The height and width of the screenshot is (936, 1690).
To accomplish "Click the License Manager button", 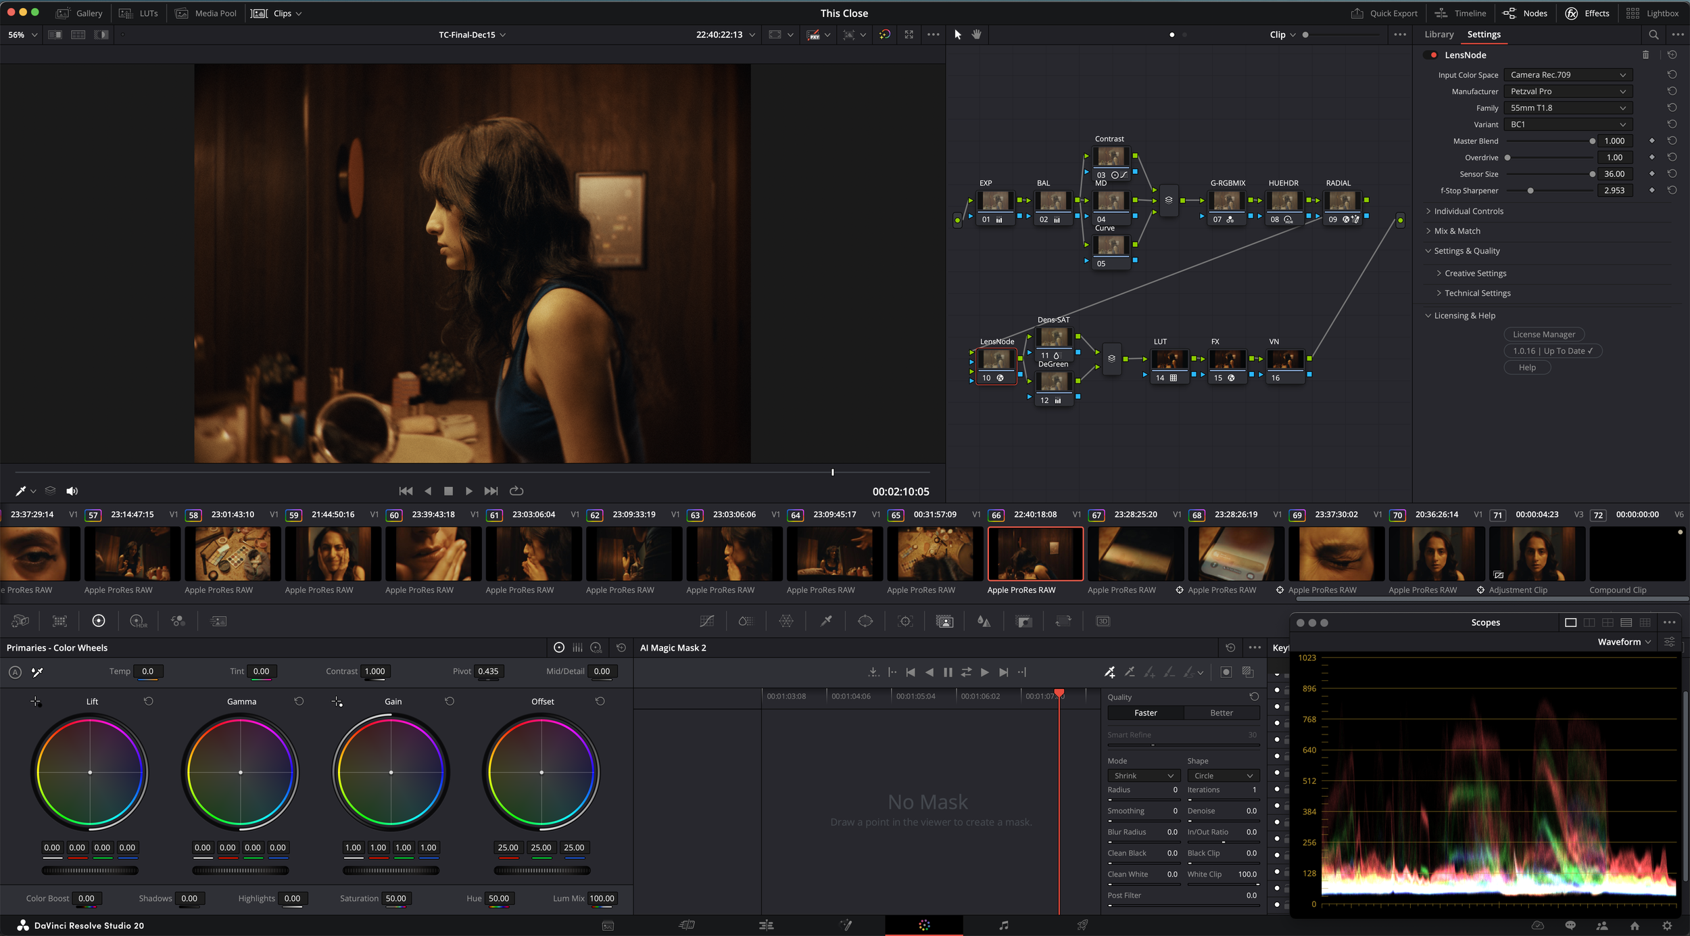I will coord(1543,334).
